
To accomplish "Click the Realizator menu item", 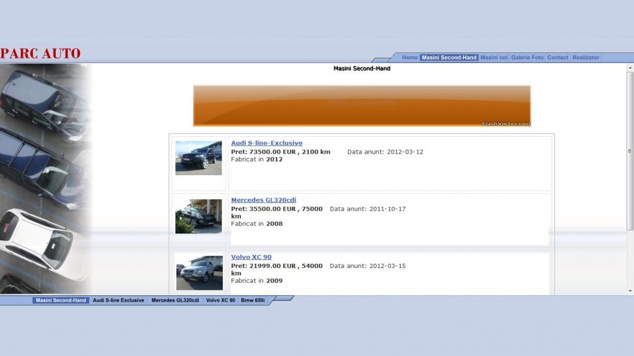I will coord(586,58).
